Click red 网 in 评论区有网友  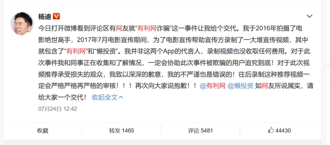(x=119, y=28)
